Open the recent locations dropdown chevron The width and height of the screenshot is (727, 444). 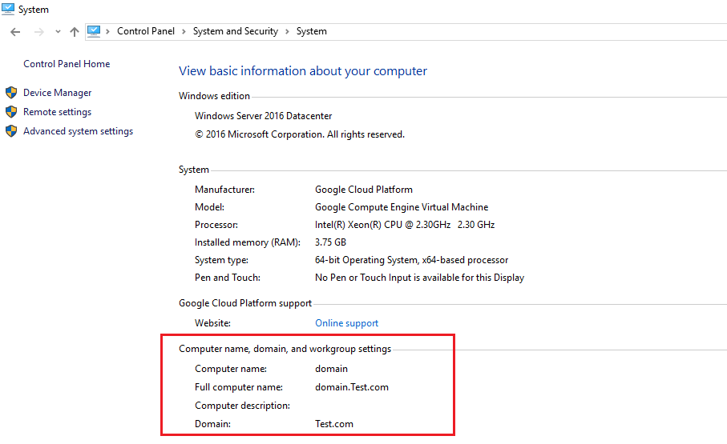(x=58, y=32)
